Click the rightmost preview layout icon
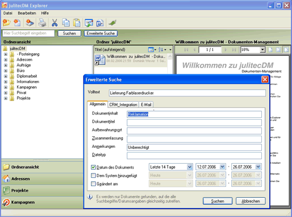 click(286, 49)
